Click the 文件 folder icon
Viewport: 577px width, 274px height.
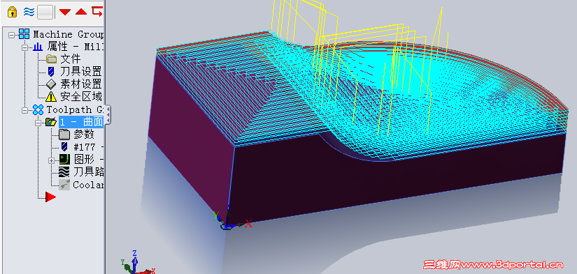(51, 59)
